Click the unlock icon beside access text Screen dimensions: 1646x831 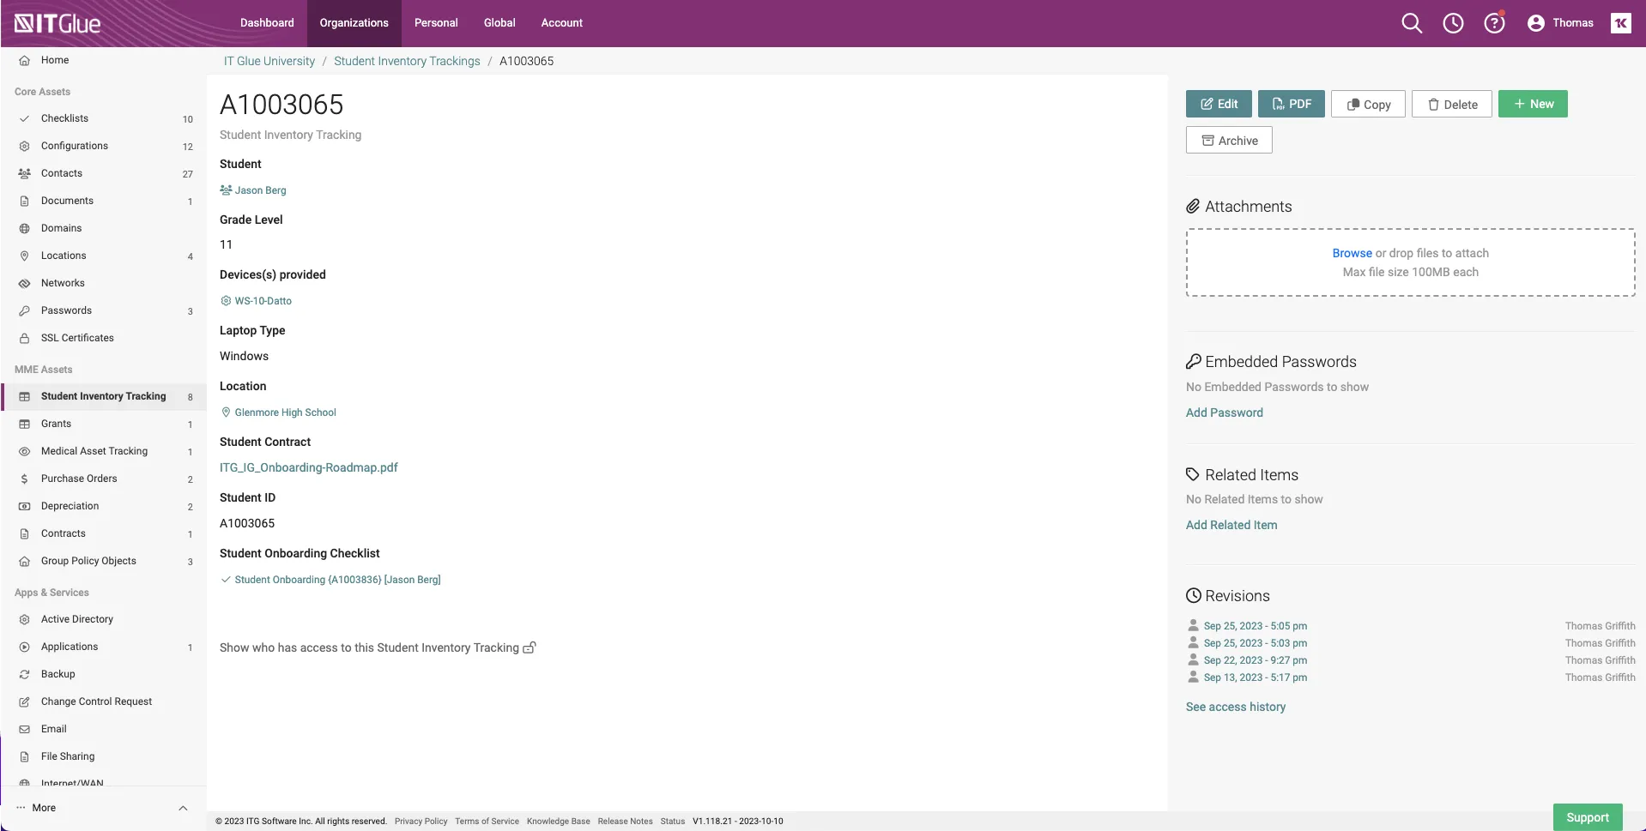click(530, 648)
